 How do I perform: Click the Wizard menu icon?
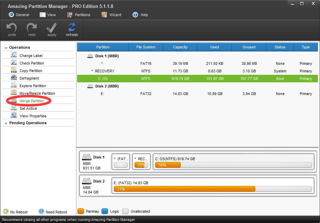tap(104, 15)
